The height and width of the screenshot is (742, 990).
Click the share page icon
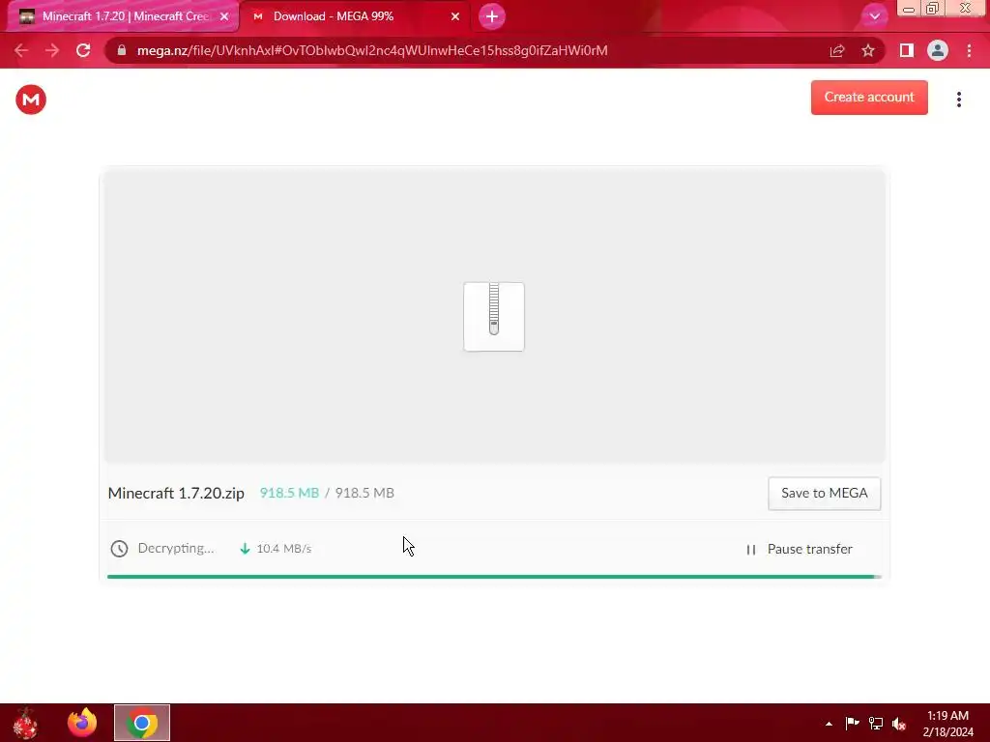click(837, 50)
